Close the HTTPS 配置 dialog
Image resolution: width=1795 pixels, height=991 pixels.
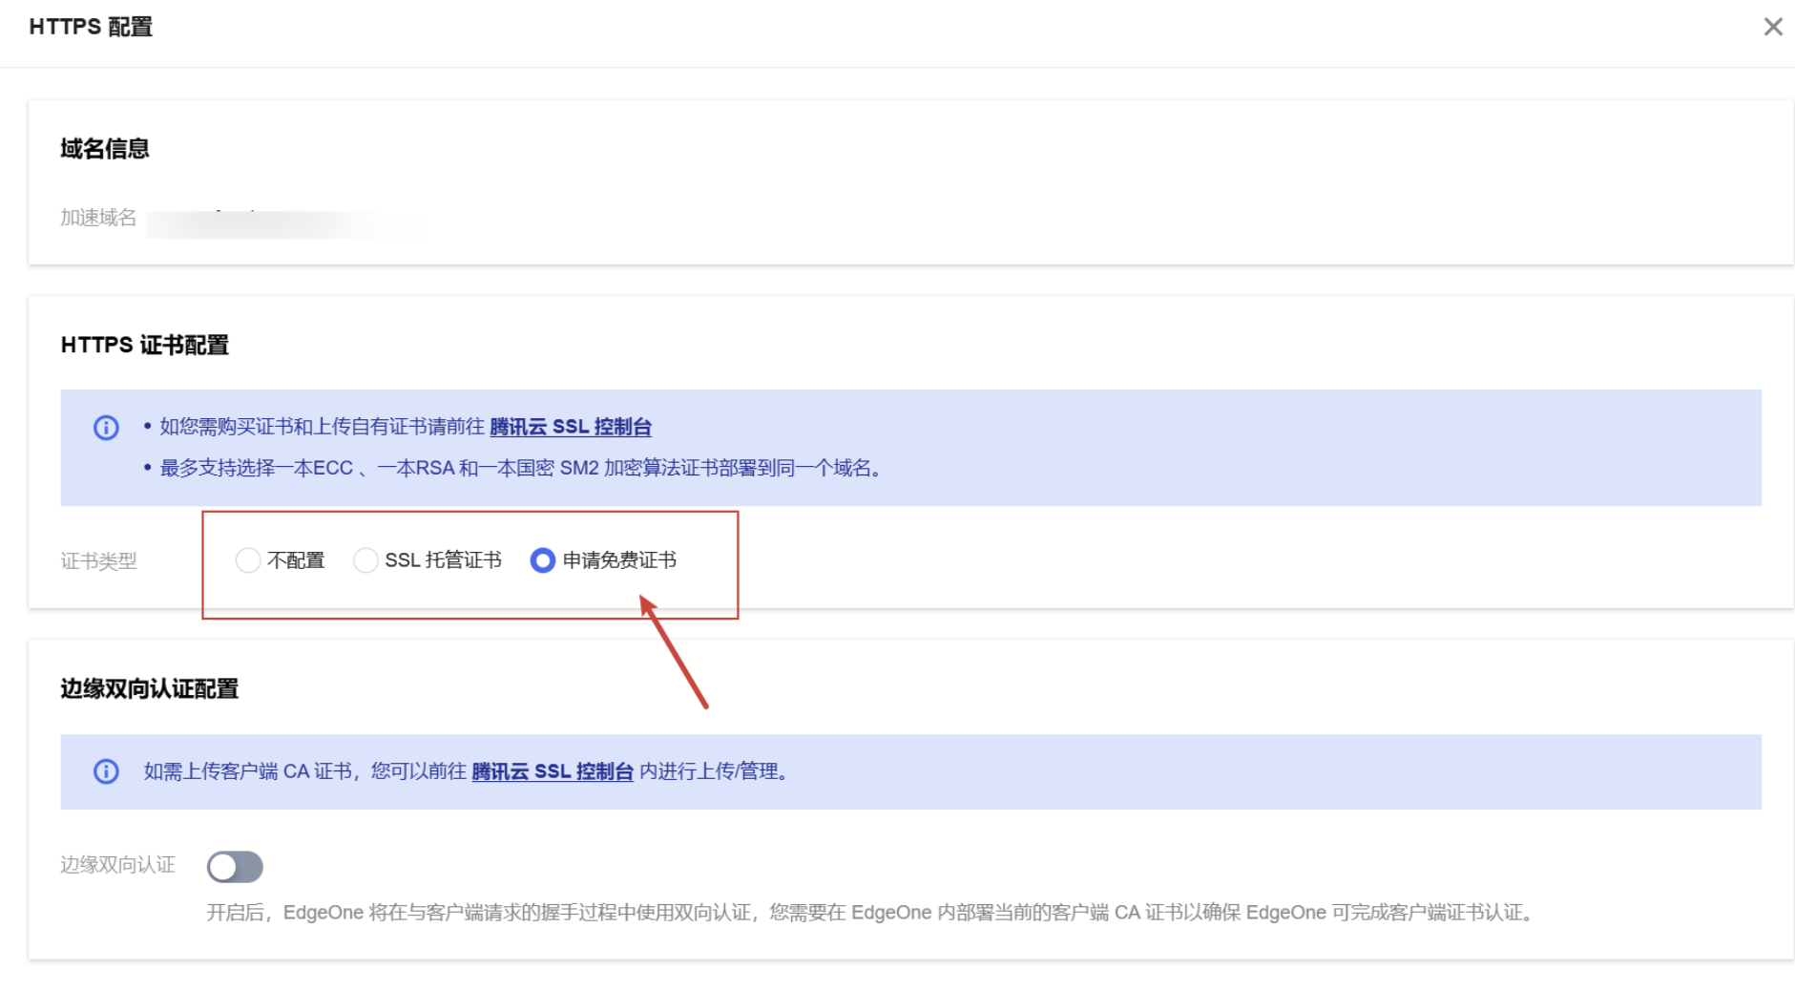(x=1772, y=27)
